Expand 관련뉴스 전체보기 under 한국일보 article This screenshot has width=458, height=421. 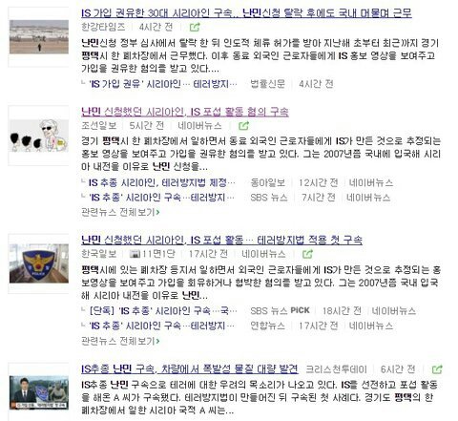point(120,341)
